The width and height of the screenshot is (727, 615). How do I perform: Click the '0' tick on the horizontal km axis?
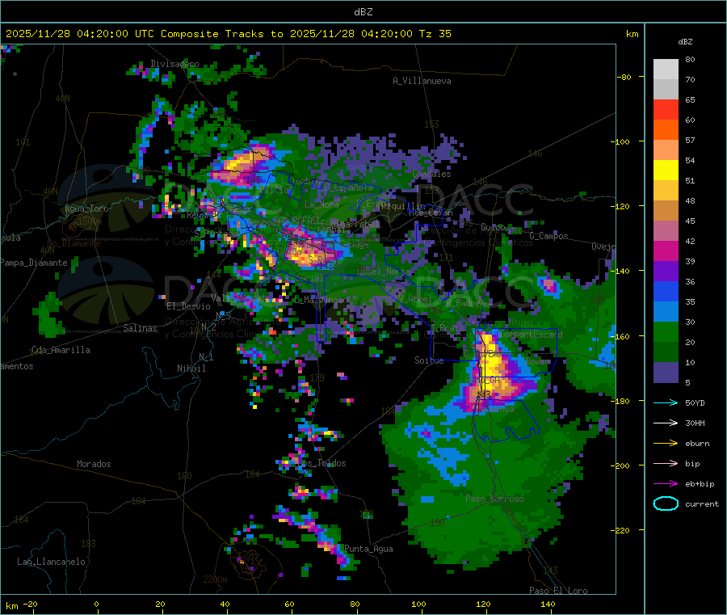coord(96,604)
